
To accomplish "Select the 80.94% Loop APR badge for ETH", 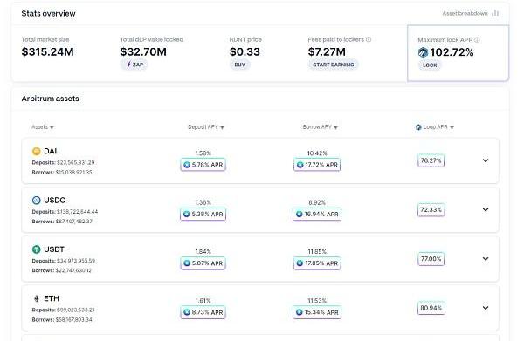I will 431,308.
